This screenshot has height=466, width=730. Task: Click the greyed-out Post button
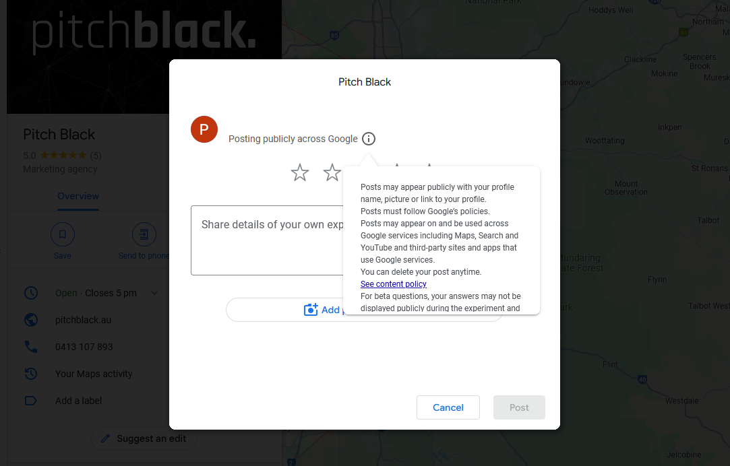pyautogui.click(x=519, y=407)
